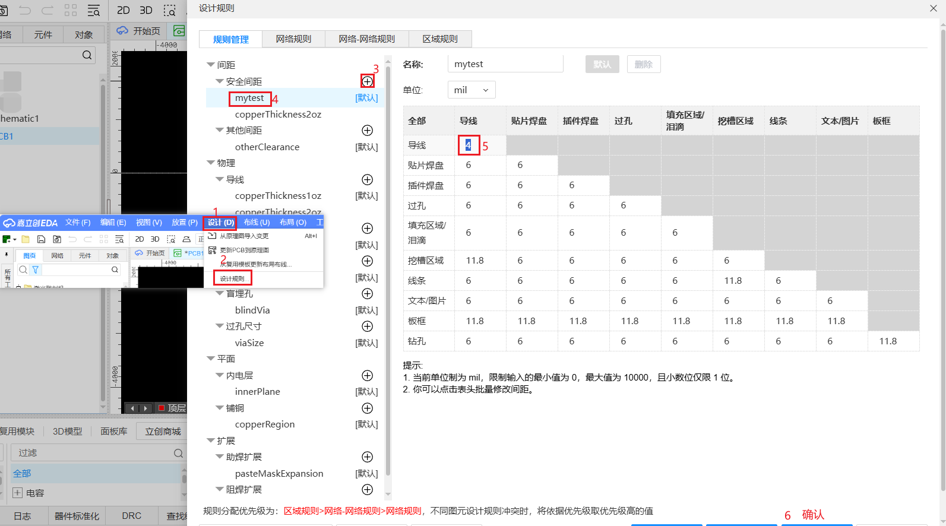
Task: Switch to 3D view in main toolbar
Action: [x=146, y=10]
